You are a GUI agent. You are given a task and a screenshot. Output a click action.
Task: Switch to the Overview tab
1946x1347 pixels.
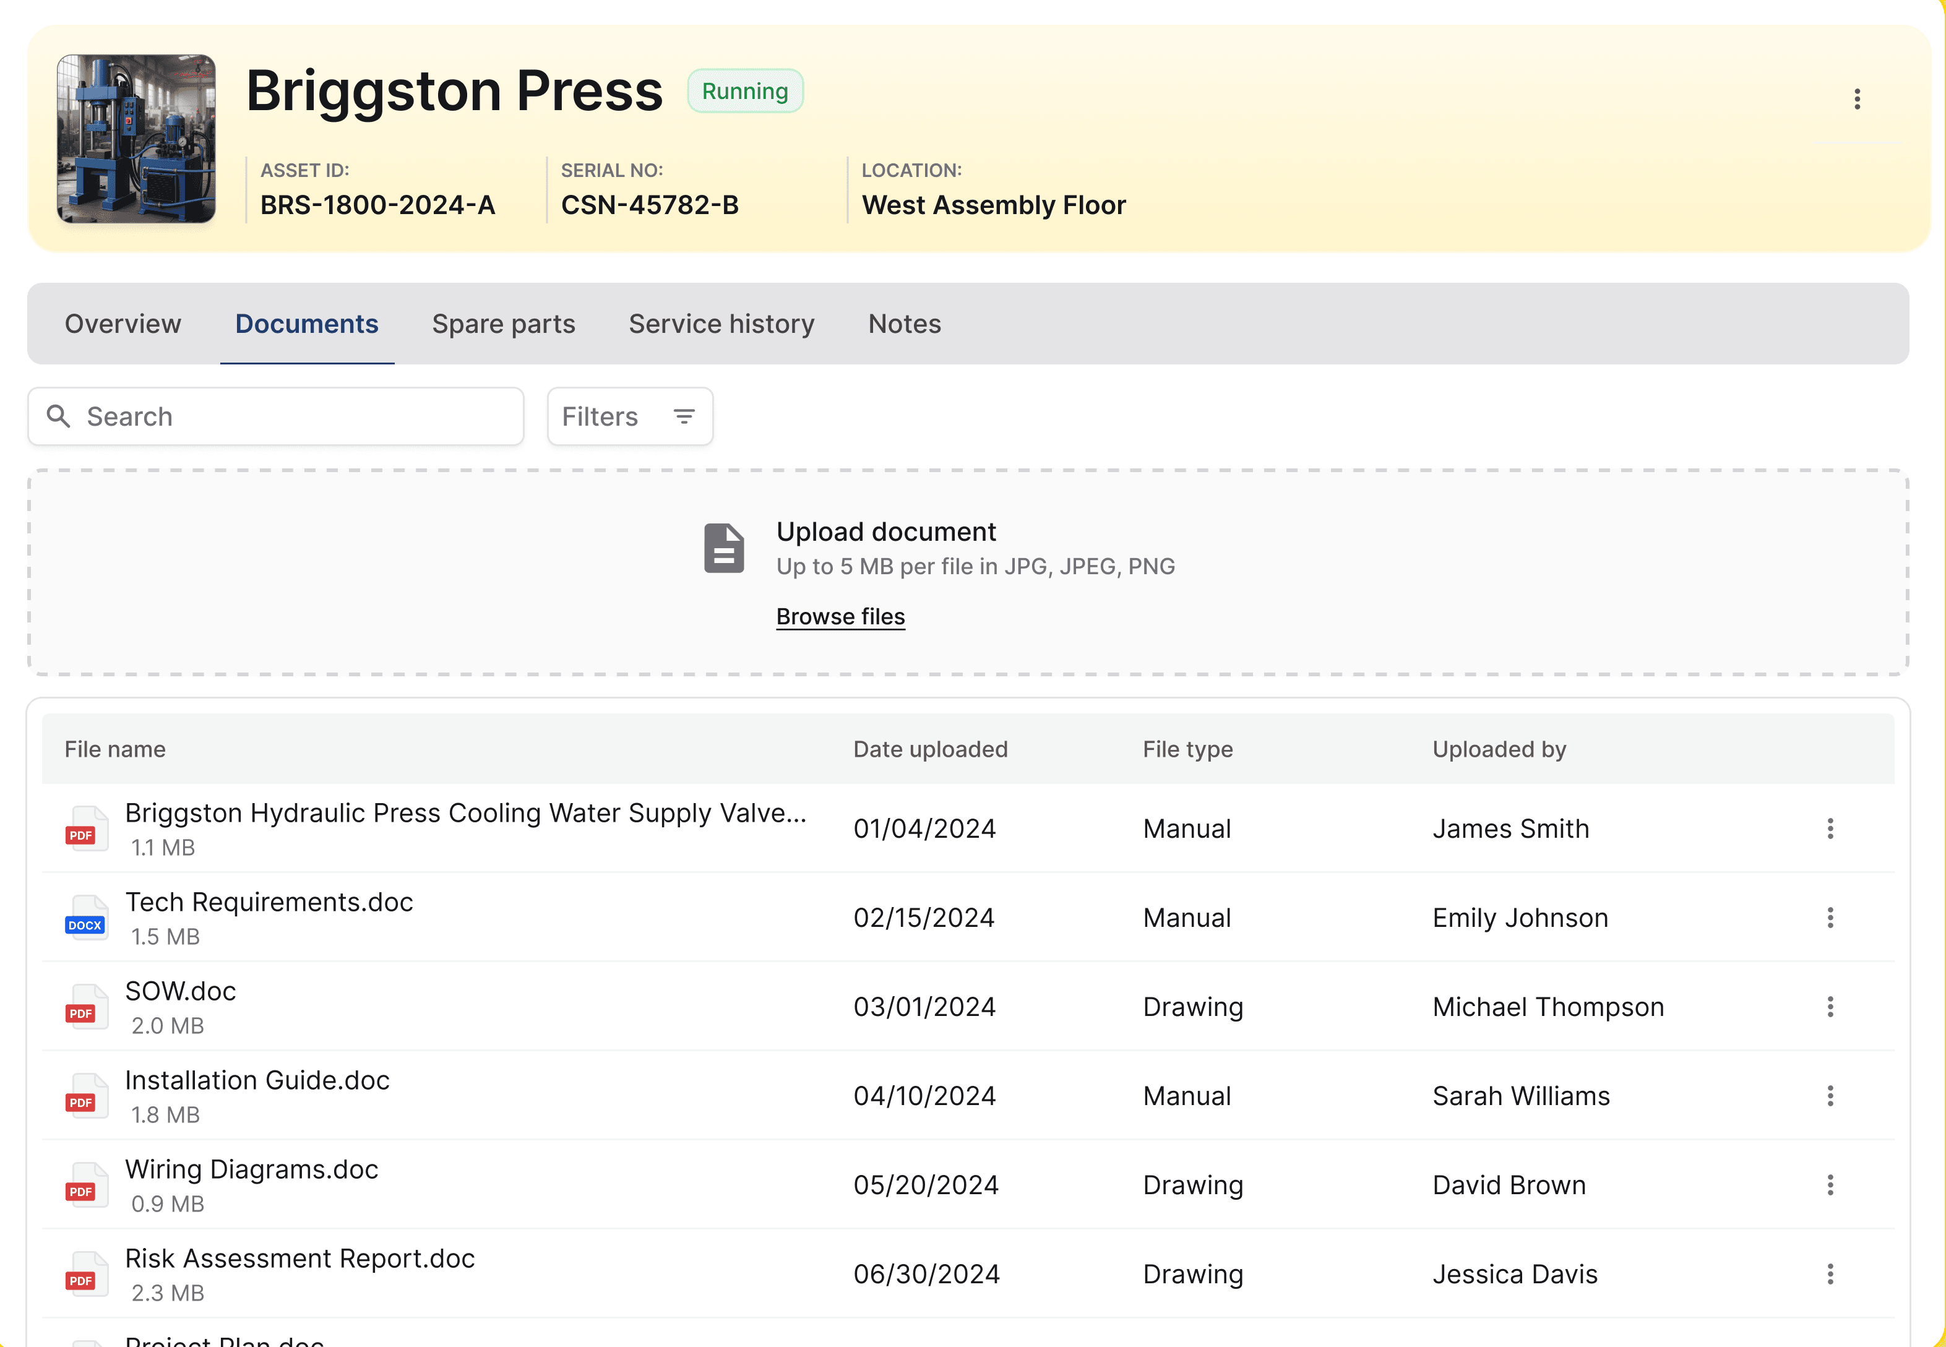pyautogui.click(x=123, y=324)
